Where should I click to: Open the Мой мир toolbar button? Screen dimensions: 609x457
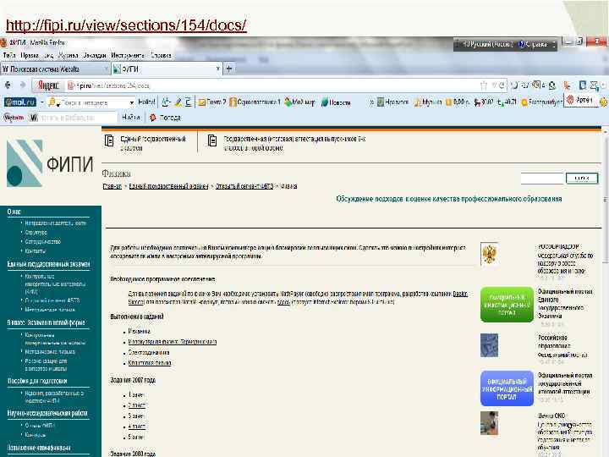[x=299, y=102]
